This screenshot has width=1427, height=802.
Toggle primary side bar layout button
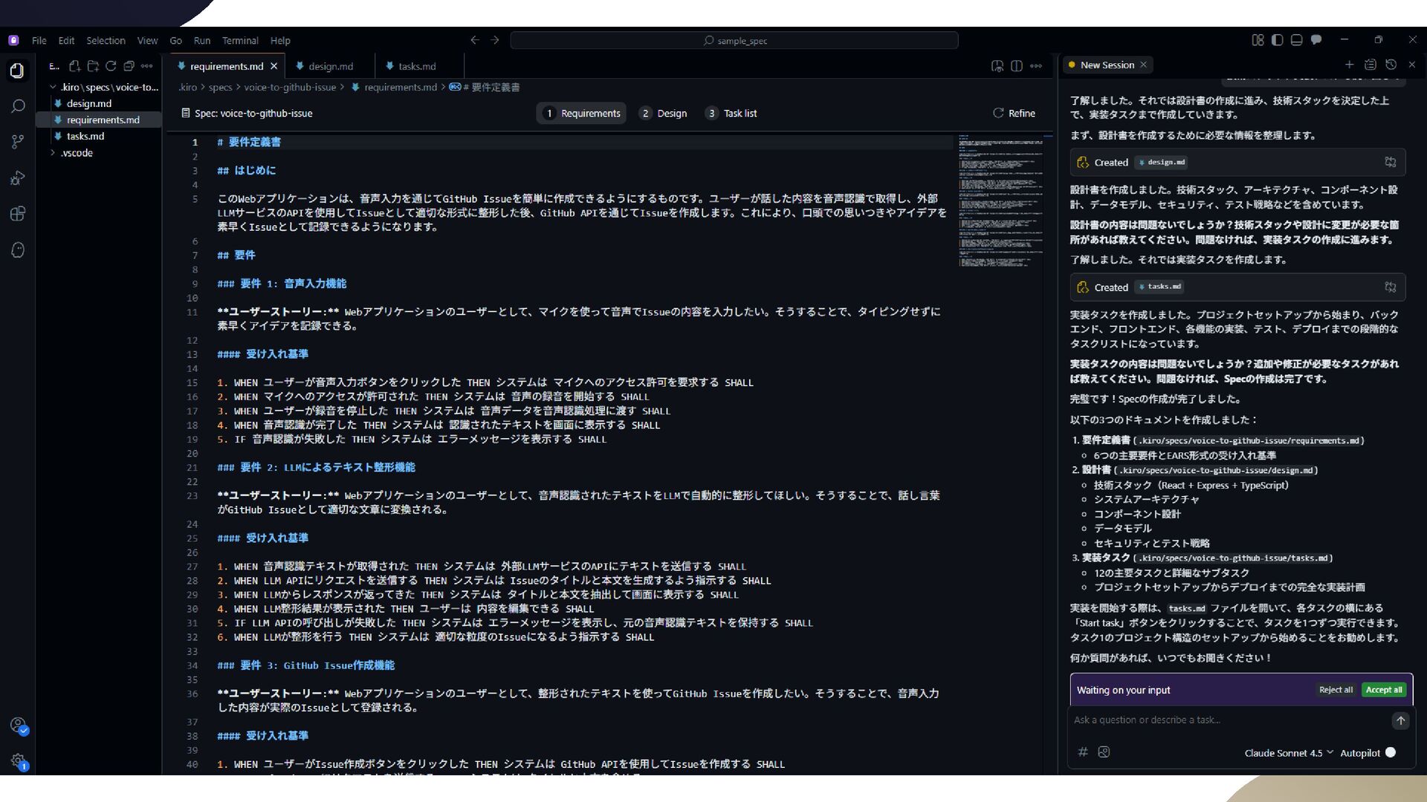(x=1277, y=40)
